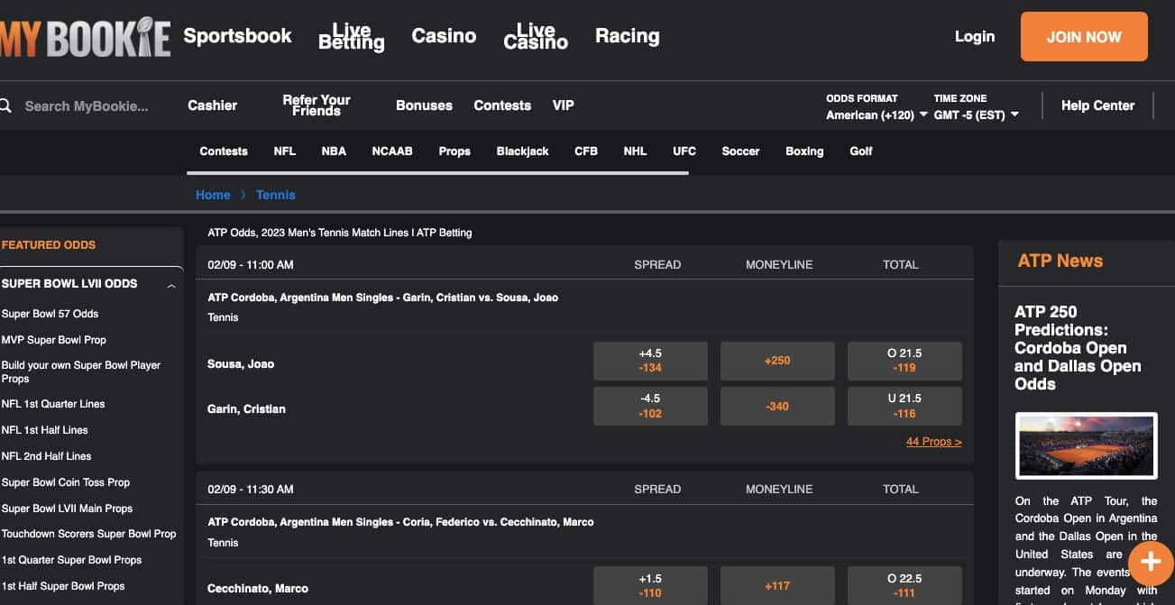
Task: Click the Garin vs. Sousa match title
Action: coord(383,298)
